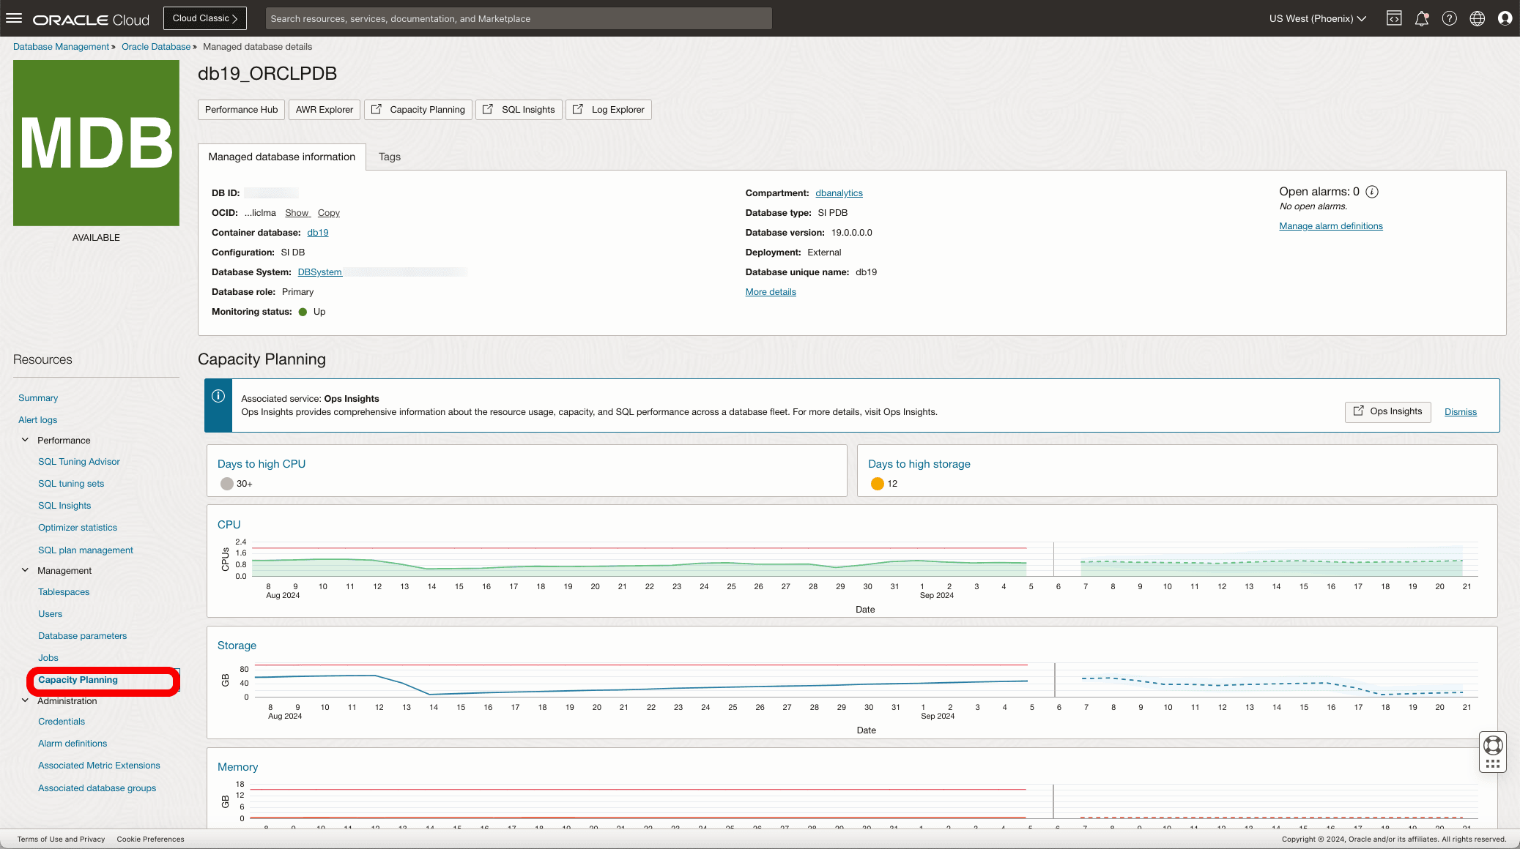Select the Managed database information tab
Image resolution: width=1520 pixels, height=849 pixels.
point(281,157)
